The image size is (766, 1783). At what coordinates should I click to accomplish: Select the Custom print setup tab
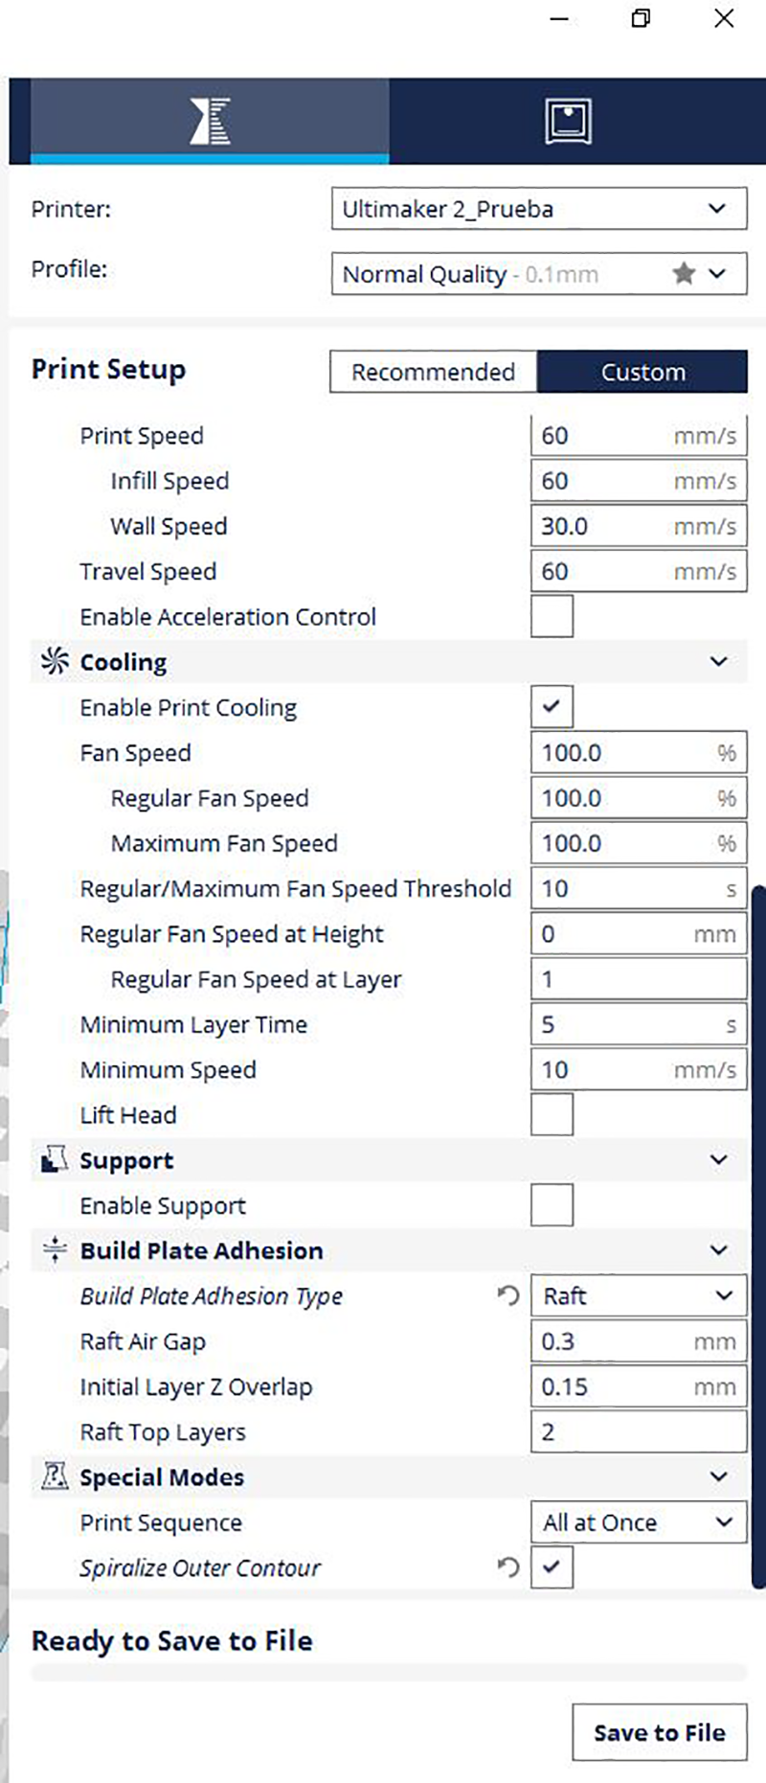pos(642,372)
